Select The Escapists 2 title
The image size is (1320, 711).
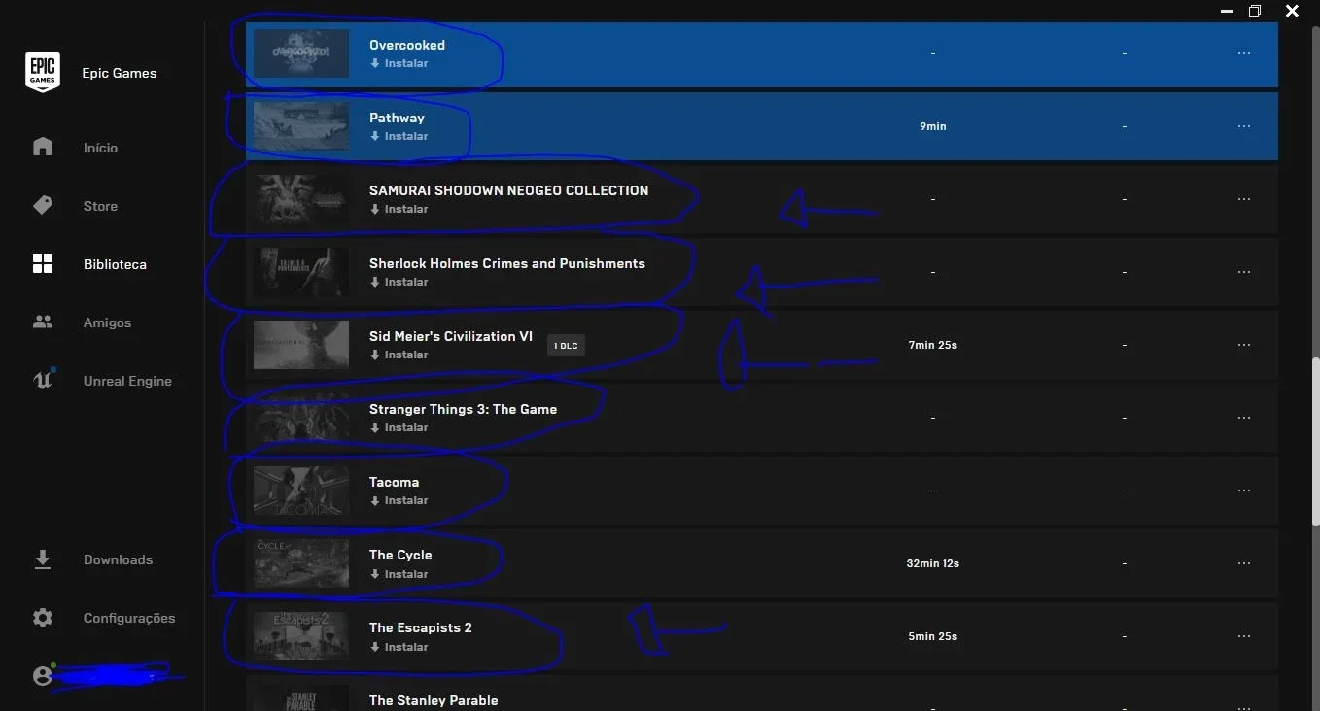point(421,627)
